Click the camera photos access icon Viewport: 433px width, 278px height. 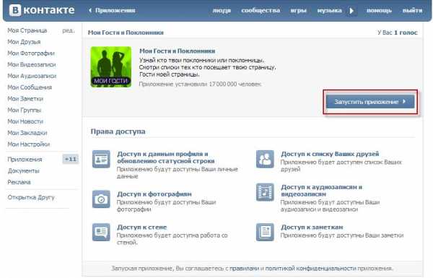pyautogui.click(x=101, y=199)
